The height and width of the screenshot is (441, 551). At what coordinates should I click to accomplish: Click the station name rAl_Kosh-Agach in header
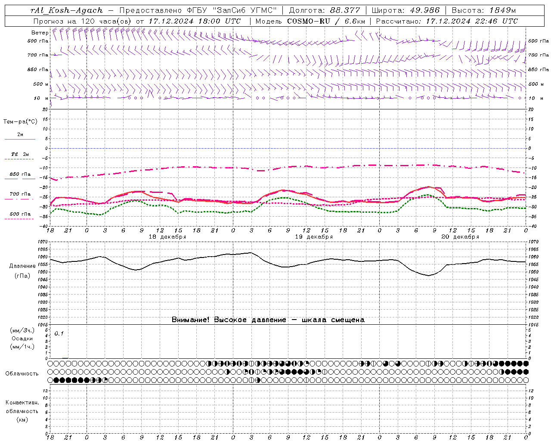[x=67, y=10]
